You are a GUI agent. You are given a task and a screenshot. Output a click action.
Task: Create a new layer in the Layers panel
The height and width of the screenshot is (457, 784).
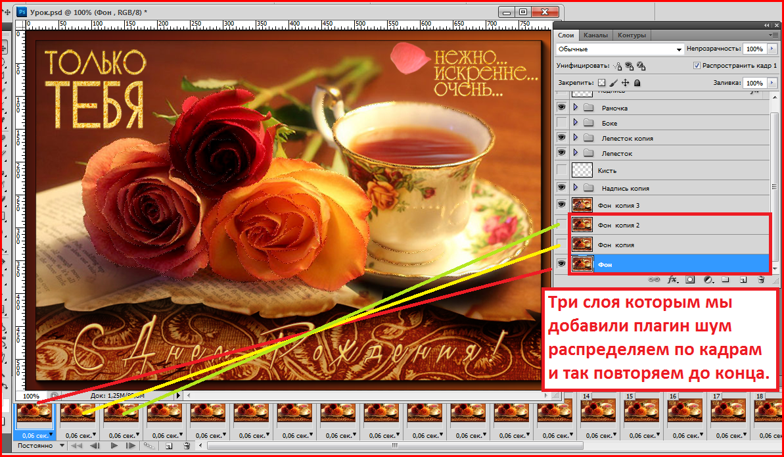(x=743, y=280)
